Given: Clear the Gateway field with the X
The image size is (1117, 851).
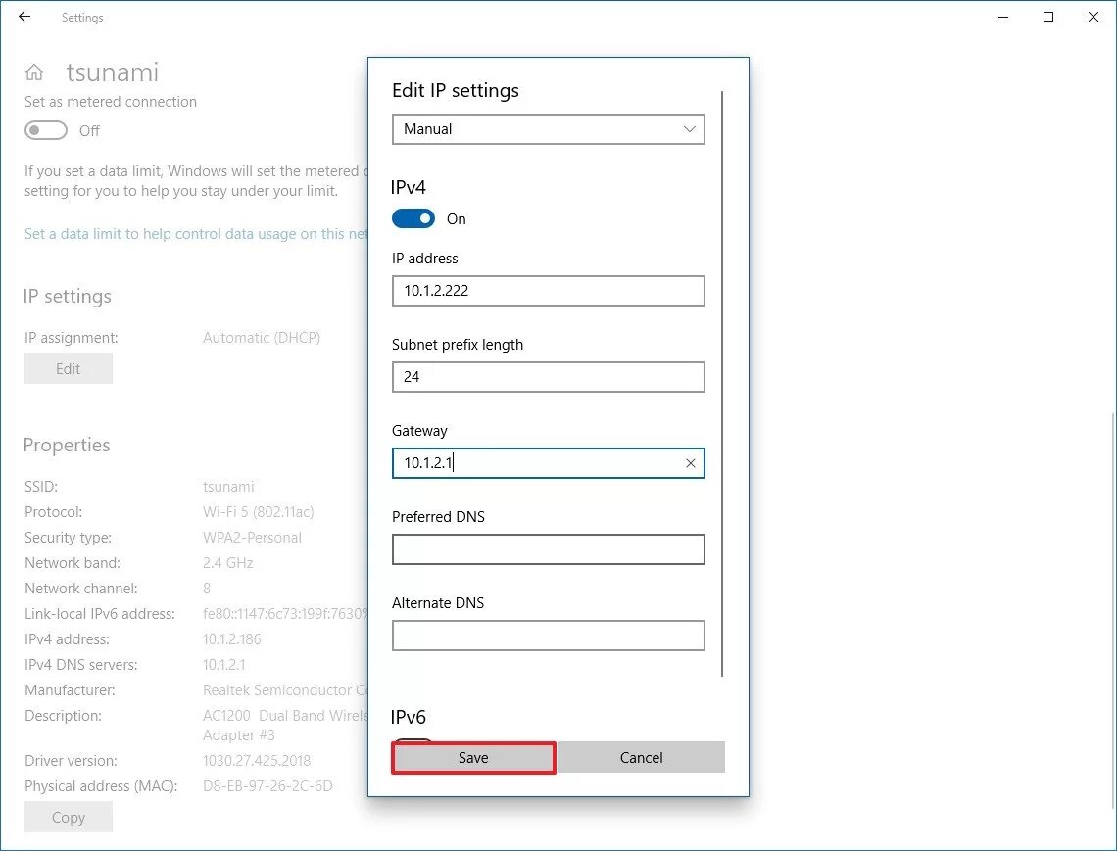Looking at the screenshot, I should click(690, 463).
